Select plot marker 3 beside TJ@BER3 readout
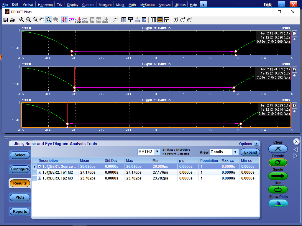This screenshot has height=226, width=302. click(x=294, y=106)
